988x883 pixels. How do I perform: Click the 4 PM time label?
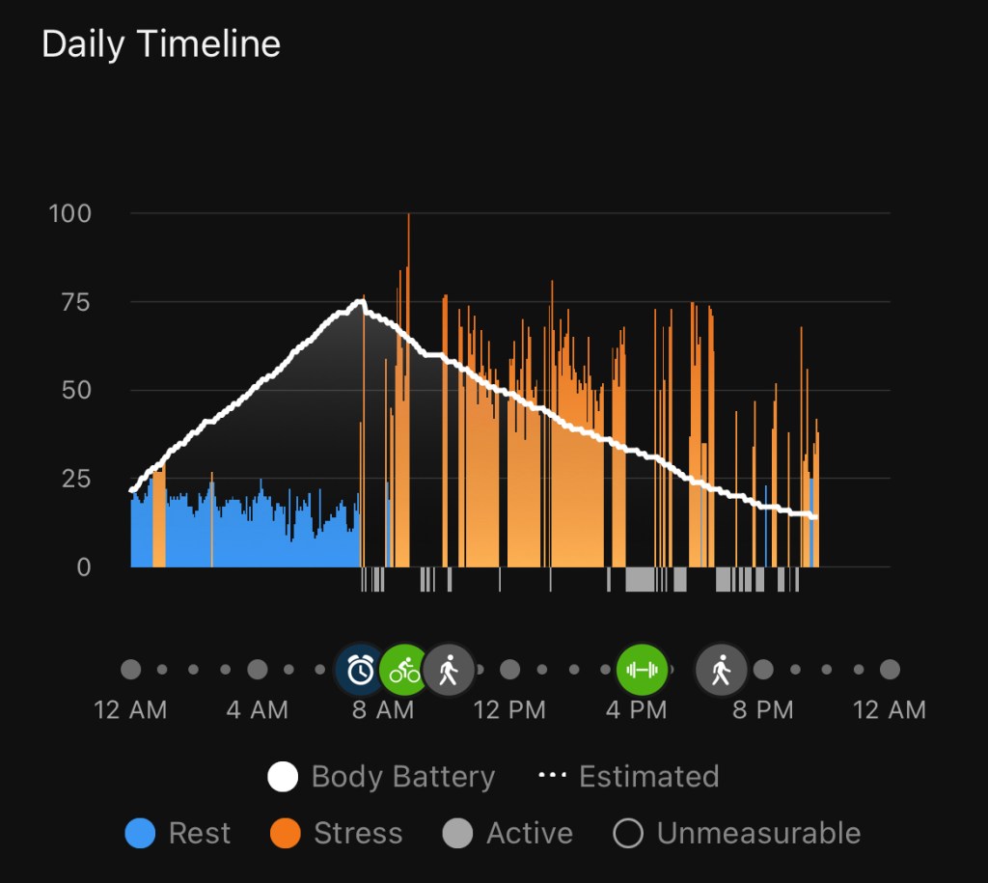point(636,711)
